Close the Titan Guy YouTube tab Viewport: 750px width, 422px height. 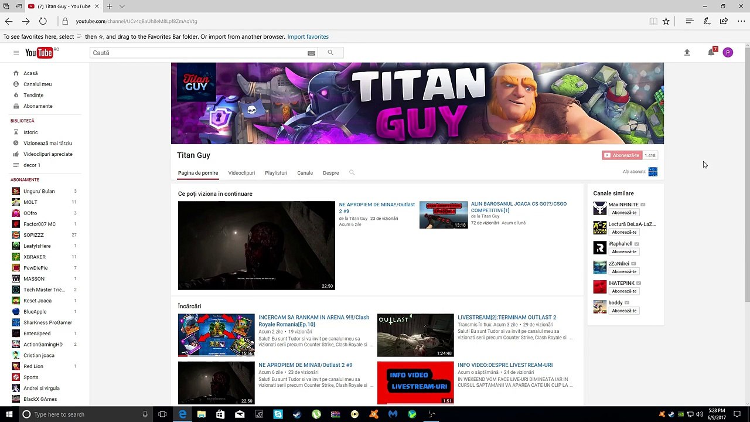coord(97,6)
